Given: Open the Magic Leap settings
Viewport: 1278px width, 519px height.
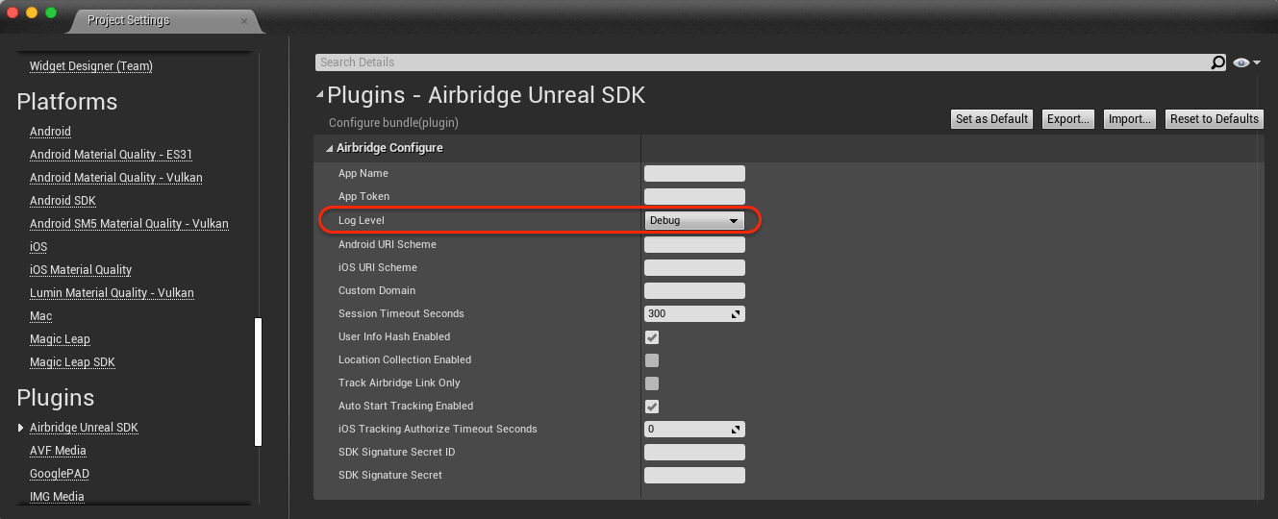Looking at the screenshot, I should [x=60, y=339].
